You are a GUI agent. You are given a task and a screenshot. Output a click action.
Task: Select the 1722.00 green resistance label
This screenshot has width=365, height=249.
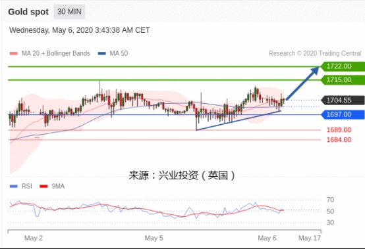343,66
